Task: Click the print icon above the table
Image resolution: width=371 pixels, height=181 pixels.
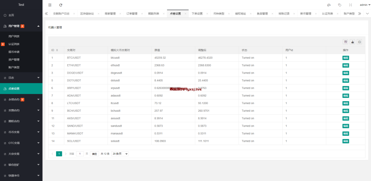Action: pyautogui.click(x=359, y=42)
